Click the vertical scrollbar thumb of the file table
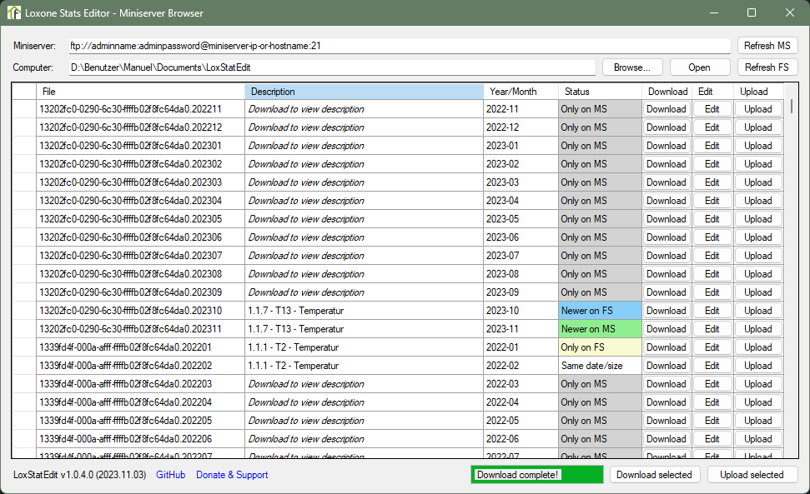 792,107
